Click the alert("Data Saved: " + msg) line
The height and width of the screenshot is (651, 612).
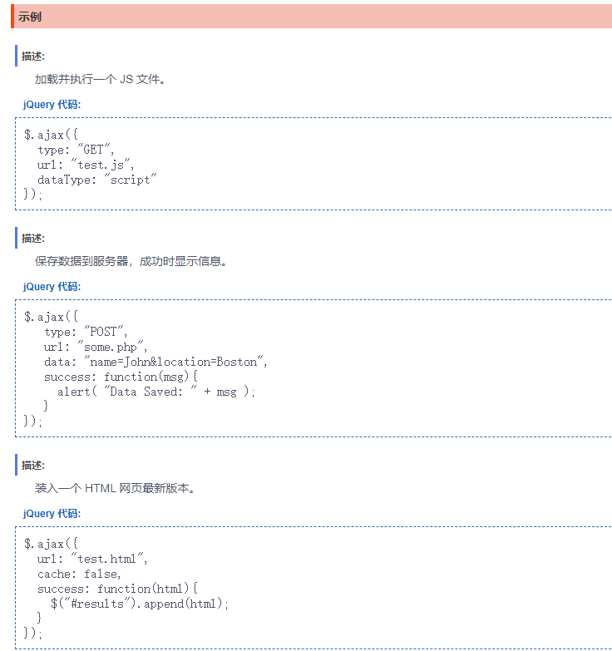pos(156,392)
